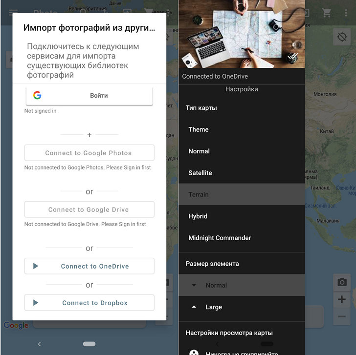
Task: Tap the up arrow next to Large
Action: pyautogui.click(x=194, y=307)
